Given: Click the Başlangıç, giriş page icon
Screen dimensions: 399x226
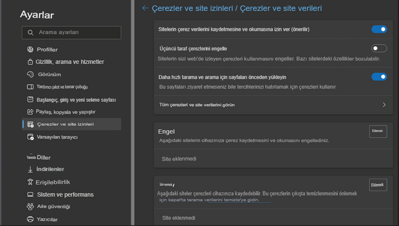Looking at the screenshot, I should [30, 99].
